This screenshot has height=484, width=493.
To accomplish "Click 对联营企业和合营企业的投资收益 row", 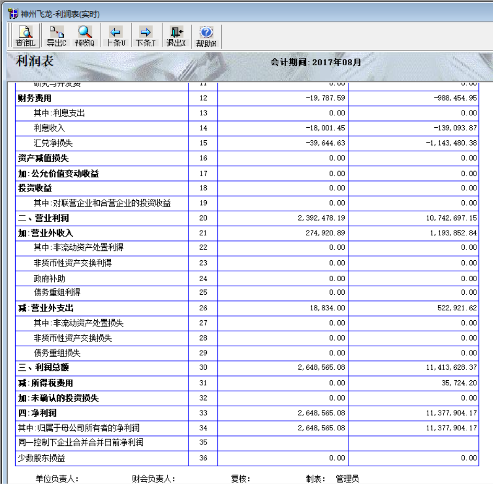I will click(x=102, y=203).
